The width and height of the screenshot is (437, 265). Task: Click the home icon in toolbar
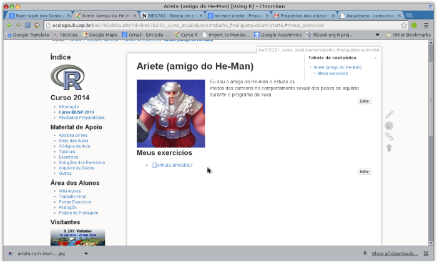(x=37, y=26)
